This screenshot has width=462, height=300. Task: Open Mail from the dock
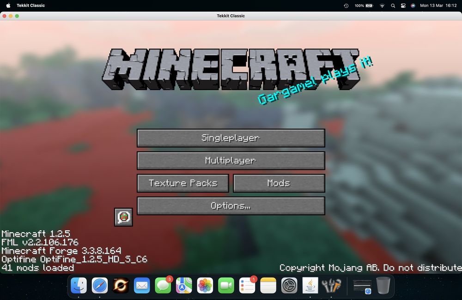[x=142, y=285]
